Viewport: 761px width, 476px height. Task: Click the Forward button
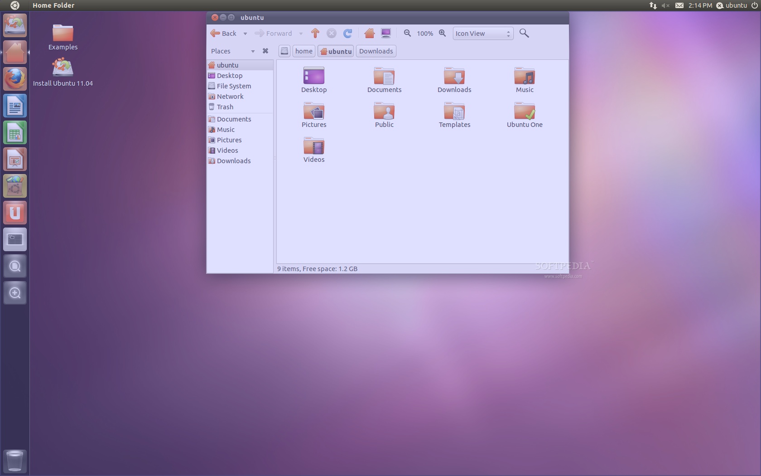click(273, 33)
